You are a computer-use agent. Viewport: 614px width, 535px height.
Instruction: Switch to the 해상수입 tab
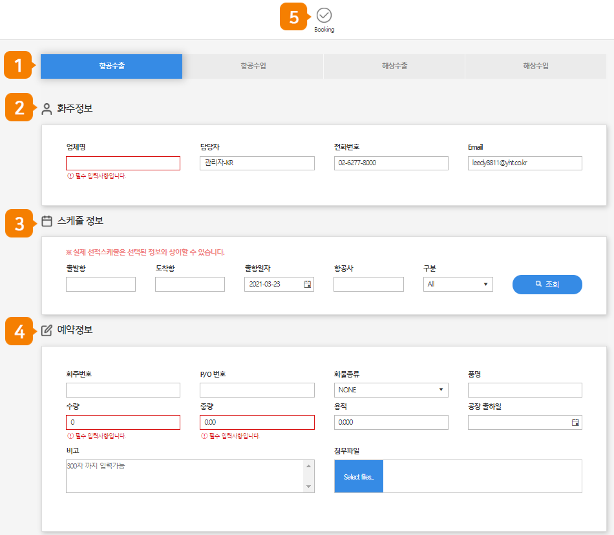[x=536, y=66]
